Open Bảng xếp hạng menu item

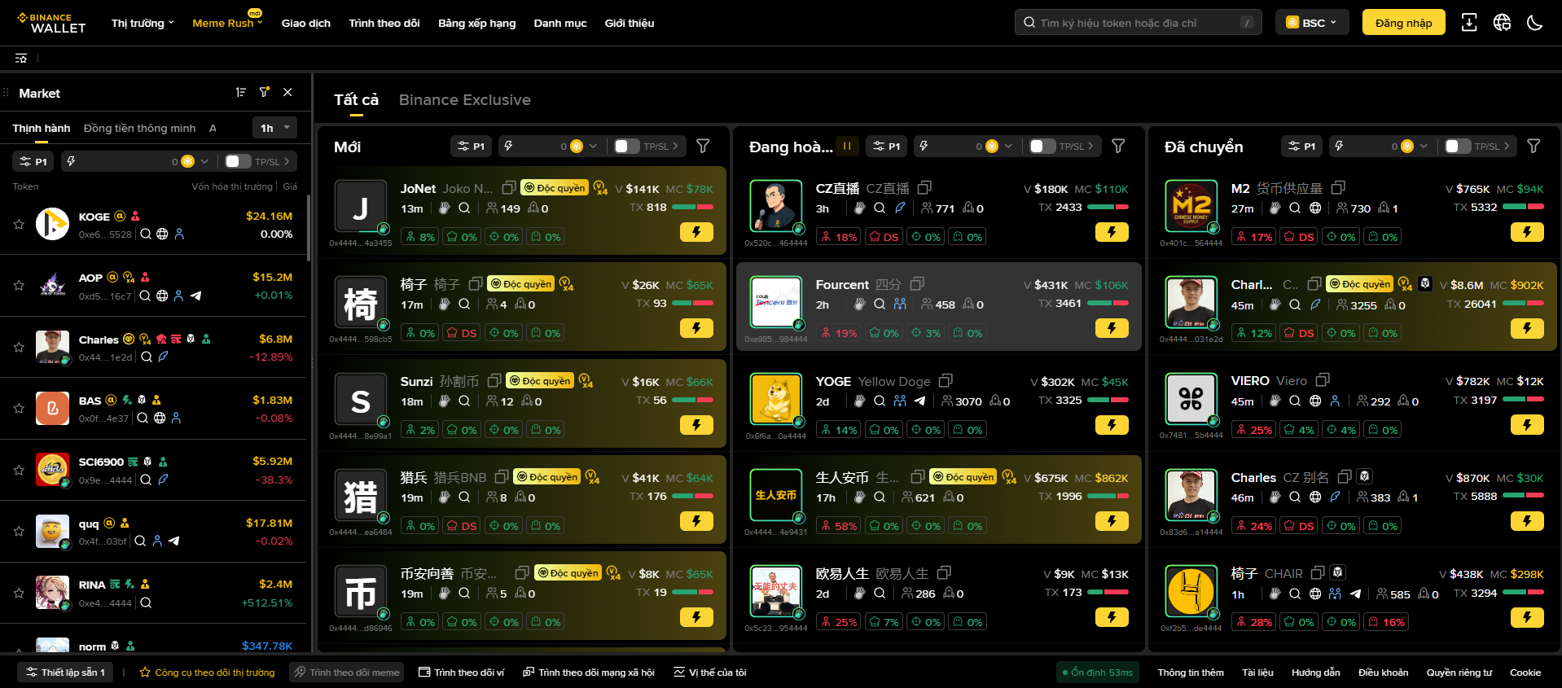tap(476, 23)
